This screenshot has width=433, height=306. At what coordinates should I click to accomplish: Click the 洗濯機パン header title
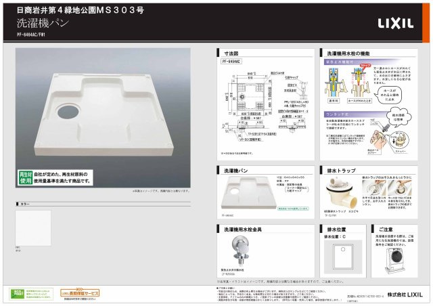43,23
